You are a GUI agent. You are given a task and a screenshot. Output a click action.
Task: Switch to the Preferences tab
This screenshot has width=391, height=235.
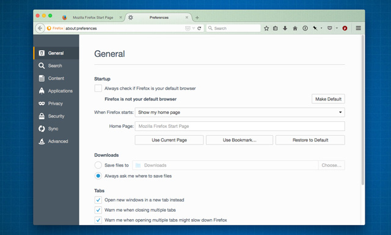(x=158, y=18)
